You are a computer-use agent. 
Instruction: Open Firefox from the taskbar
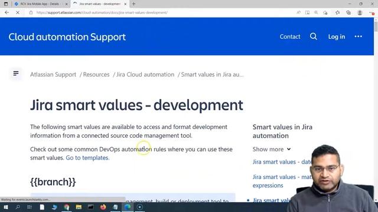tap(103, 207)
